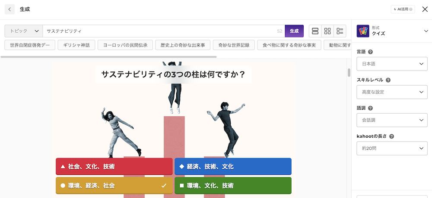This screenshot has width=432, height=198.
Task: Click the question title サステナビリティの3つの柱は何ですか？
Action: coord(173,74)
